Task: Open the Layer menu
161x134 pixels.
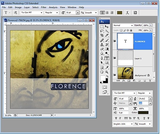Action: (x=27, y=7)
